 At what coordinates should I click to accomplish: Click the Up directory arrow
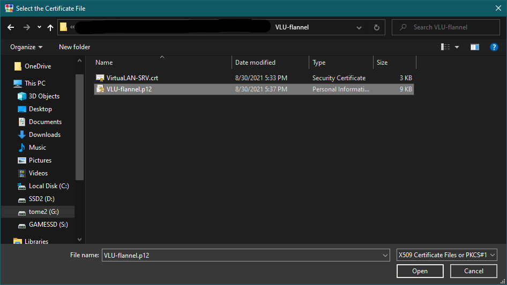pos(50,27)
